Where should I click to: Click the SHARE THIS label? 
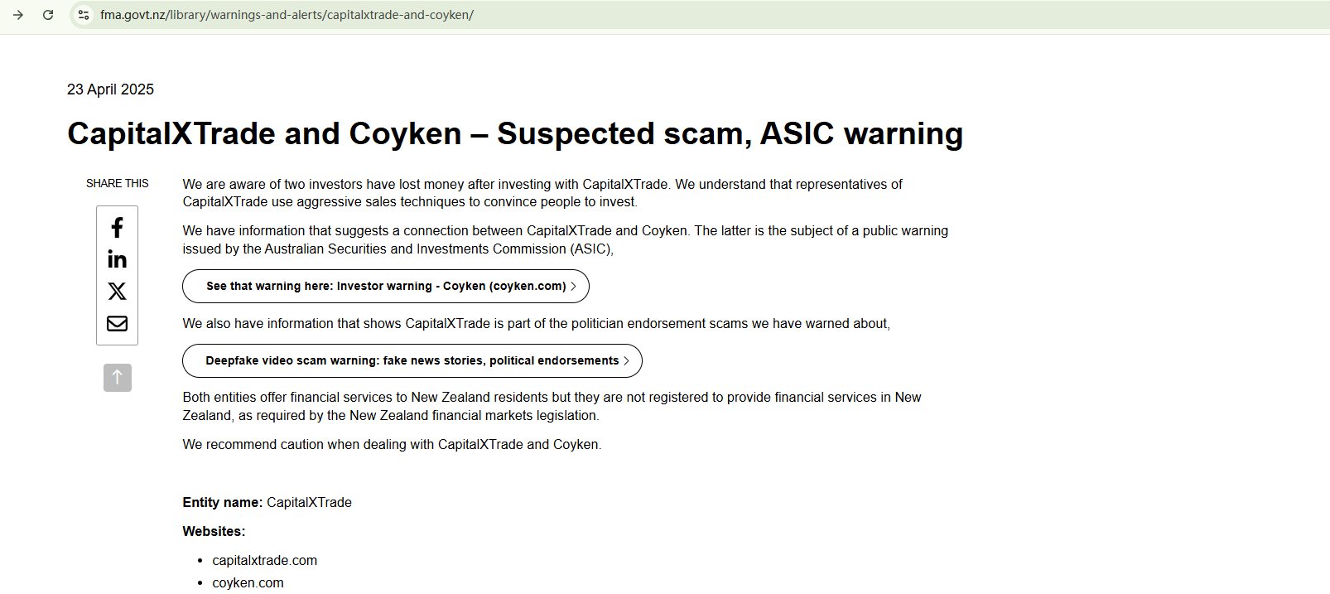117,183
